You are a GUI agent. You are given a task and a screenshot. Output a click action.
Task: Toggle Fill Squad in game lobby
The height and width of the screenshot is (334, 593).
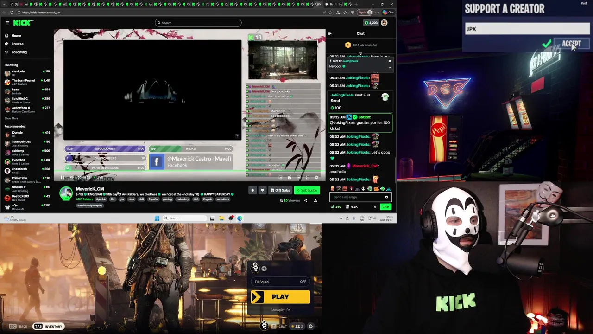280,282
